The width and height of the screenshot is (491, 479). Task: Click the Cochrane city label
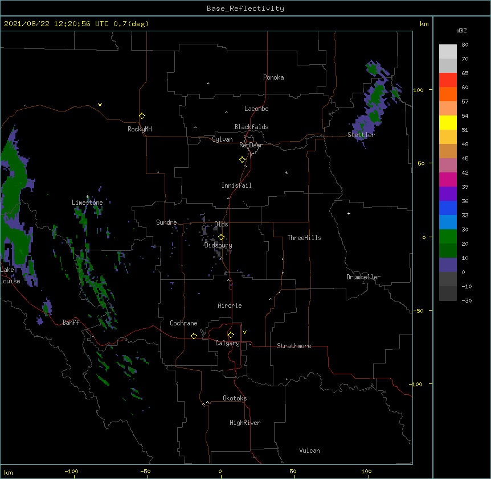pyautogui.click(x=183, y=323)
